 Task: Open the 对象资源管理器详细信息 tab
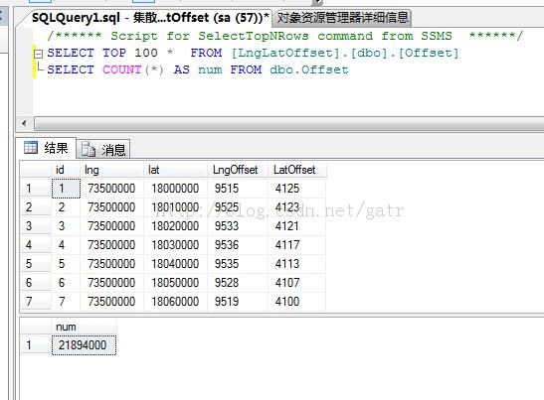(342, 17)
